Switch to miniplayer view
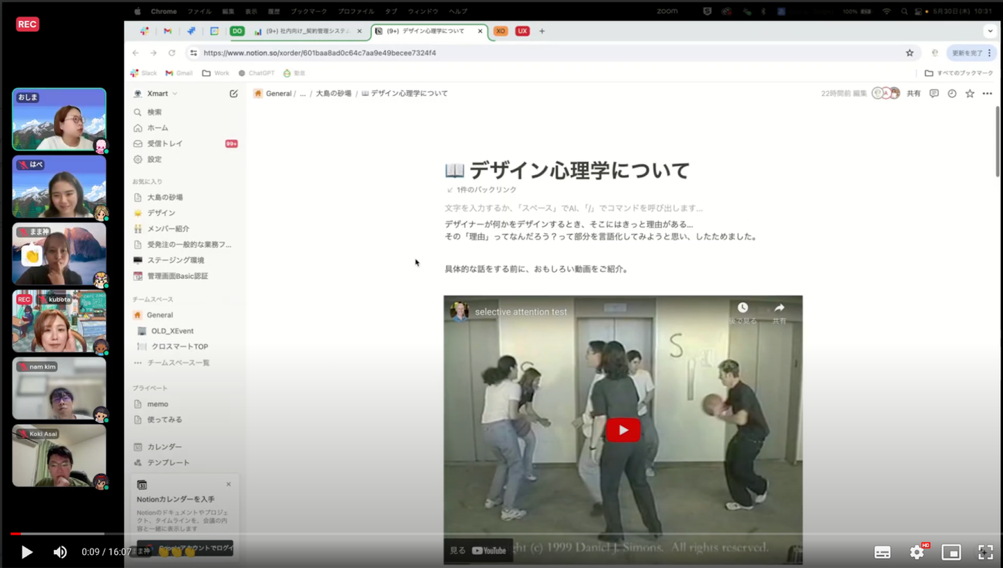The width and height of the screenshot is (1003, 568). point(951,552)
